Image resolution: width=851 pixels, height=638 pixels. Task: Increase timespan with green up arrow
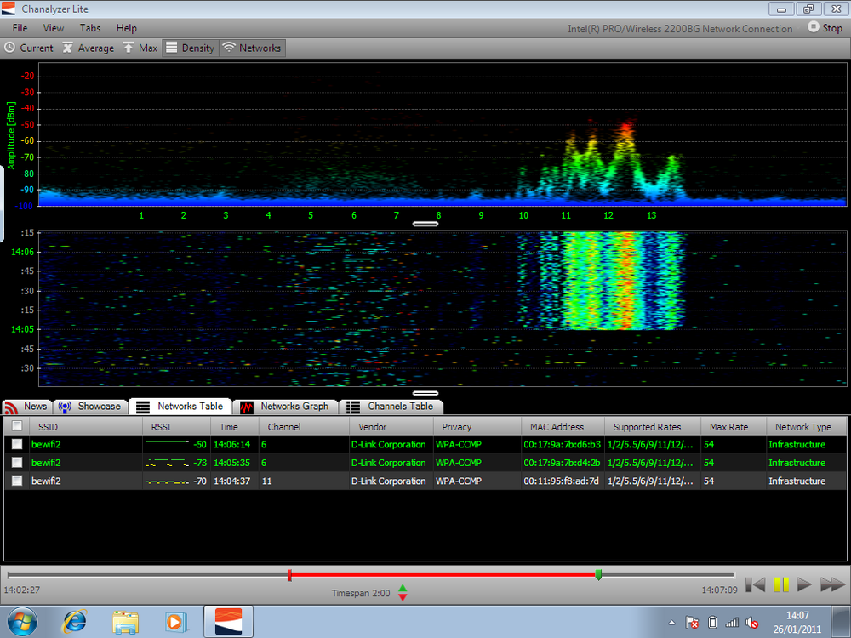pos(403,588)
